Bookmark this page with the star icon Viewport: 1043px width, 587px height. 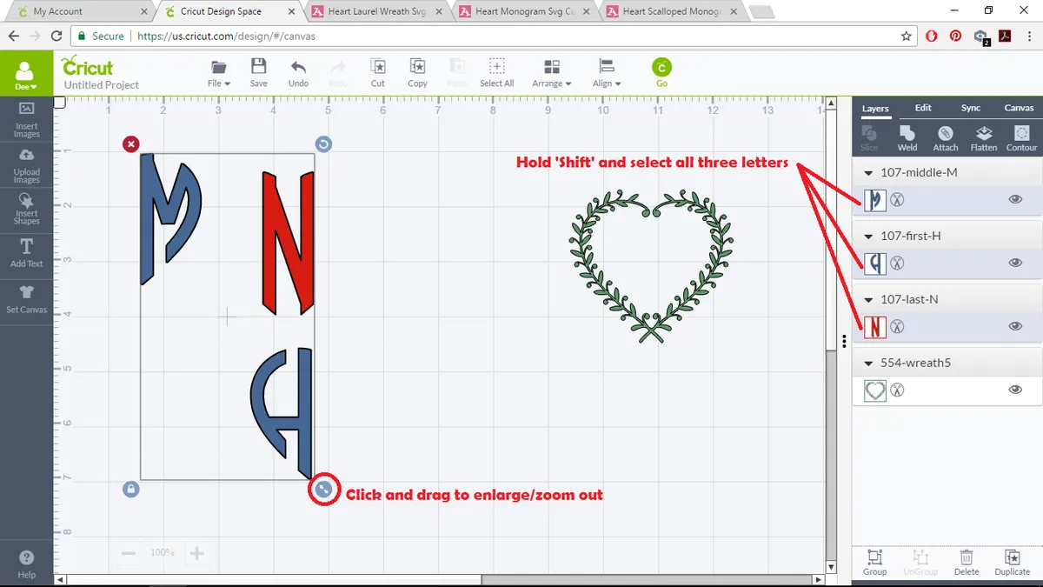[x=907, y=37]
